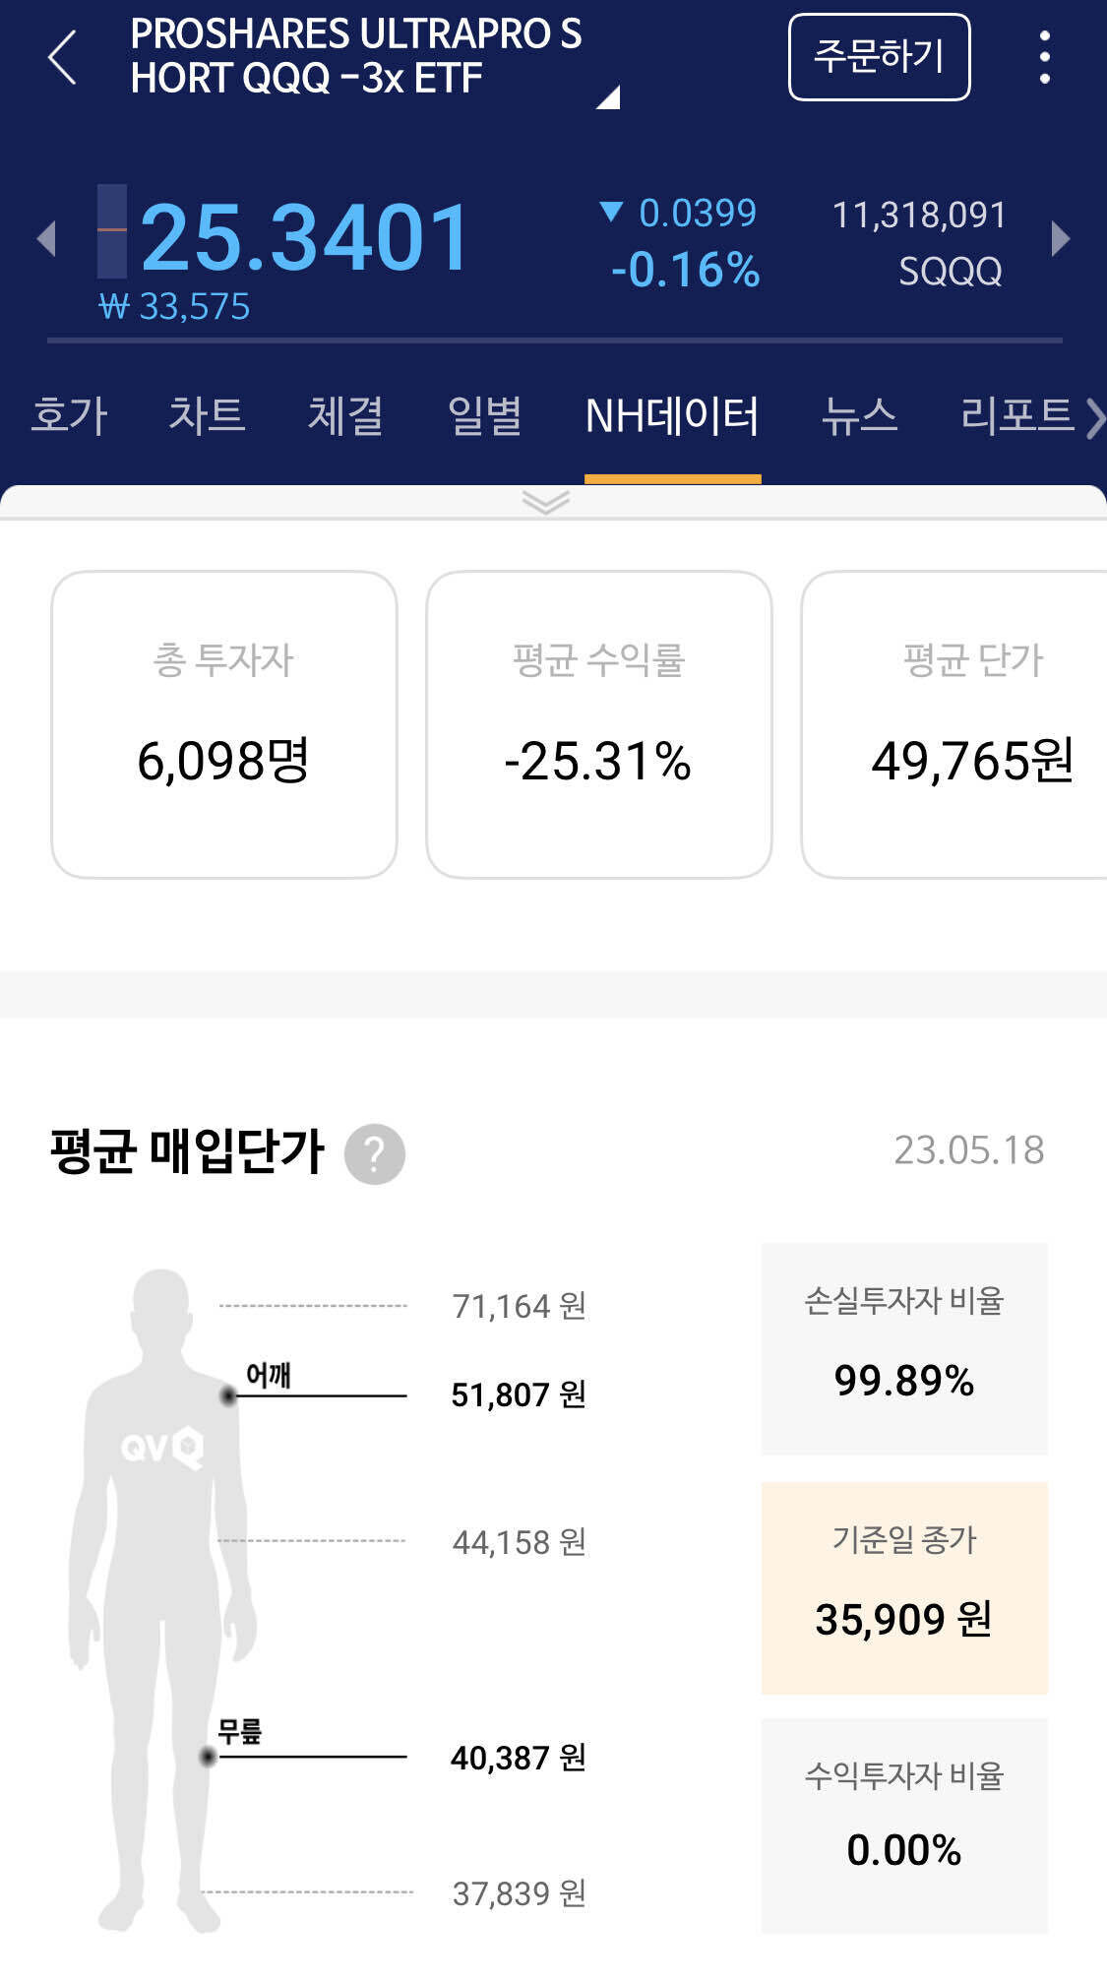Show more tabs with right chevron
Screen dimensions: 1107x1982
tap(1094, 419)
